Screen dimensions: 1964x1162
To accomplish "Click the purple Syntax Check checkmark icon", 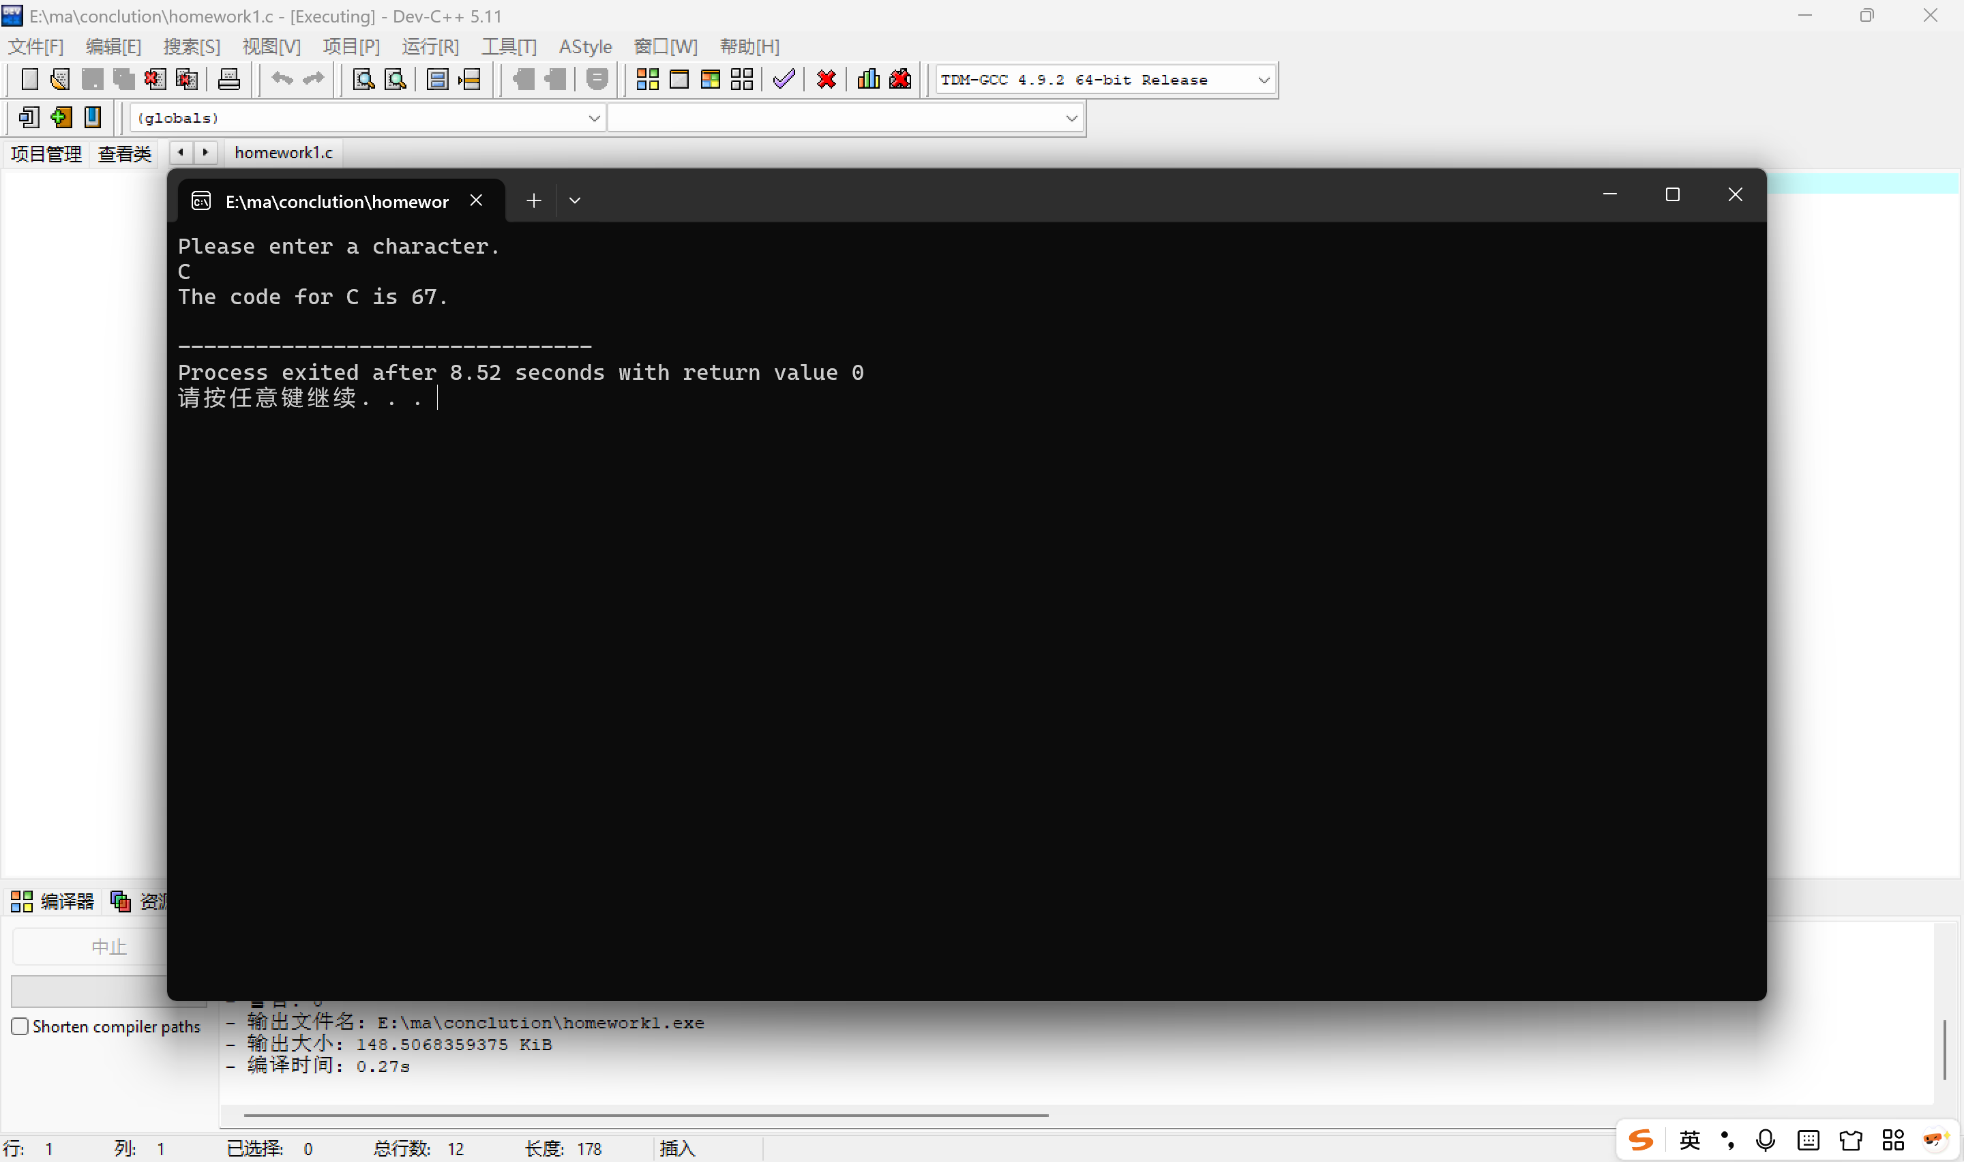I will [784, 79].
